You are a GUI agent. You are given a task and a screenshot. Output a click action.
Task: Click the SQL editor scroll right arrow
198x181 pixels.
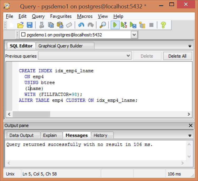(x=189, y=114)
